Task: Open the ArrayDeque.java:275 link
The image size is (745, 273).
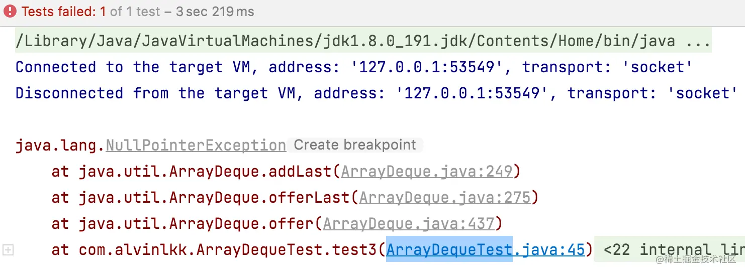Action: click(445, 198)
